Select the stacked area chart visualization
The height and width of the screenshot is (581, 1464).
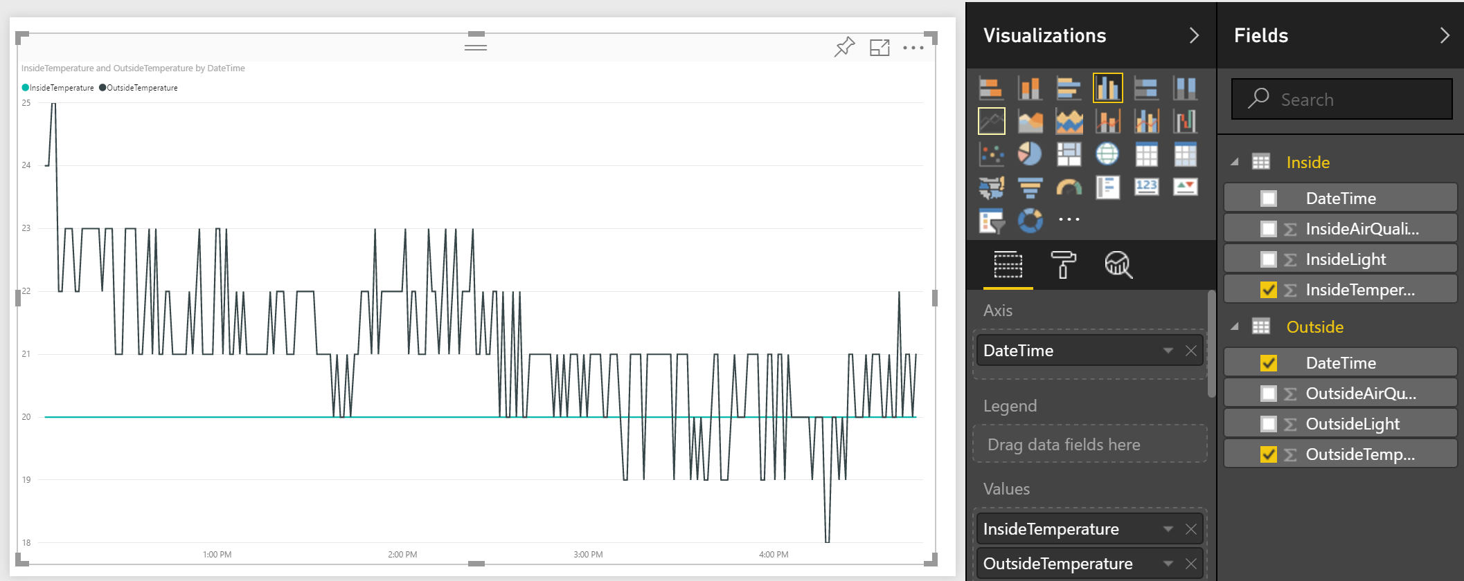point(1069,122)
